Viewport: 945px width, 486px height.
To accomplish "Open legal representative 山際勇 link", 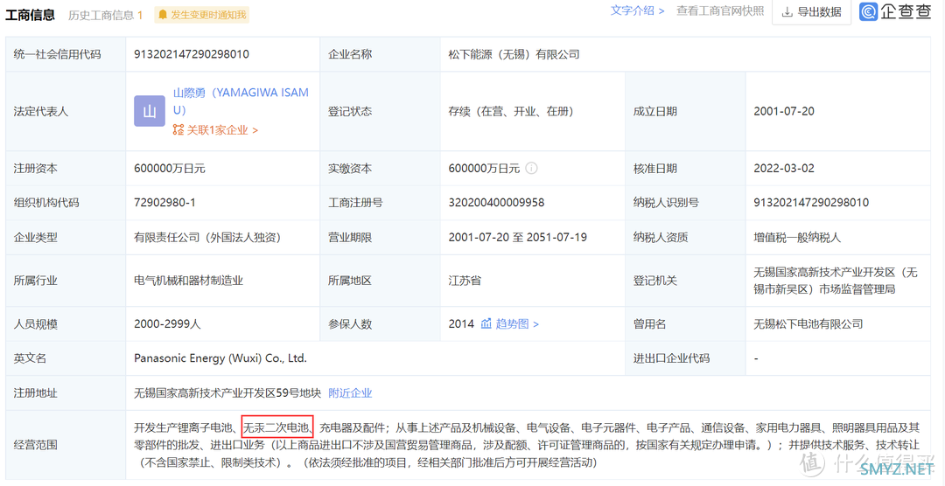I will coord(241,101).
